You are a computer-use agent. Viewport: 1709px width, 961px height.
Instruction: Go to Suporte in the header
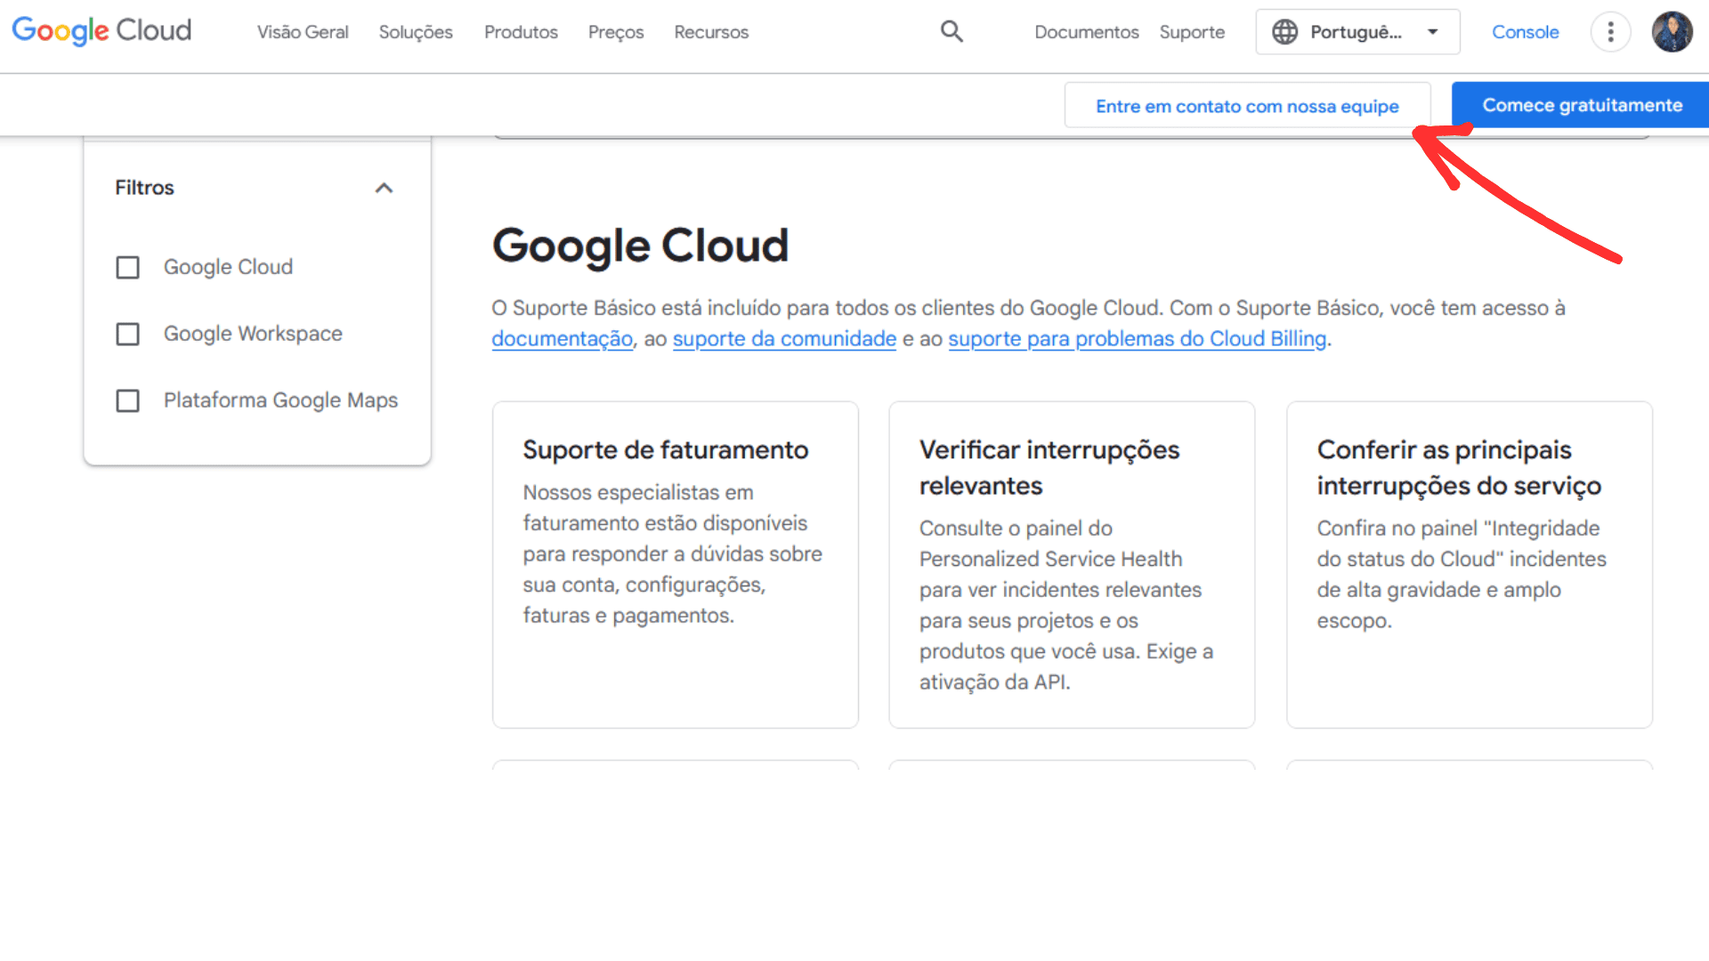1192,32
